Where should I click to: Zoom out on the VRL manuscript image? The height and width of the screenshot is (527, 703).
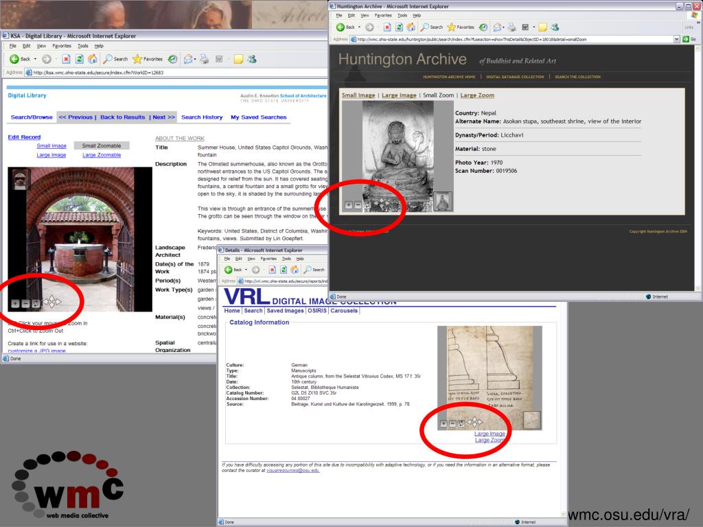(452, 423)
